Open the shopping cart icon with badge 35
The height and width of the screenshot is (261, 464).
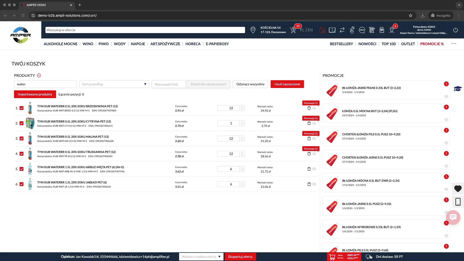tap(293, 30)
